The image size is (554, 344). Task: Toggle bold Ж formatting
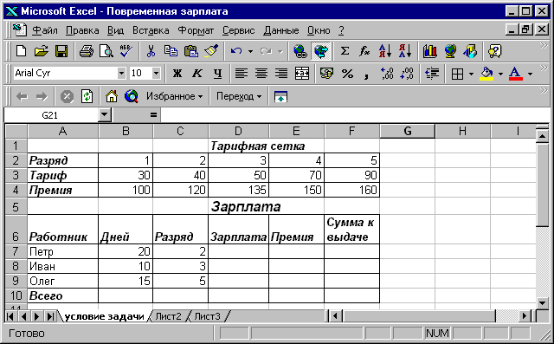click(x=177, y=74)
